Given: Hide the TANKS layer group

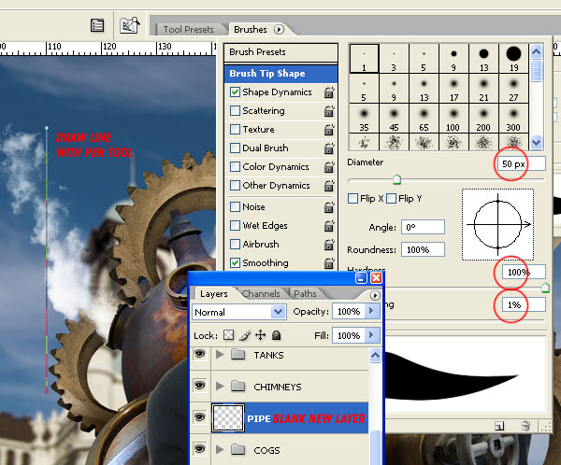Looking at the screenshot, I should pyautogui.click(x=200, y=355).
